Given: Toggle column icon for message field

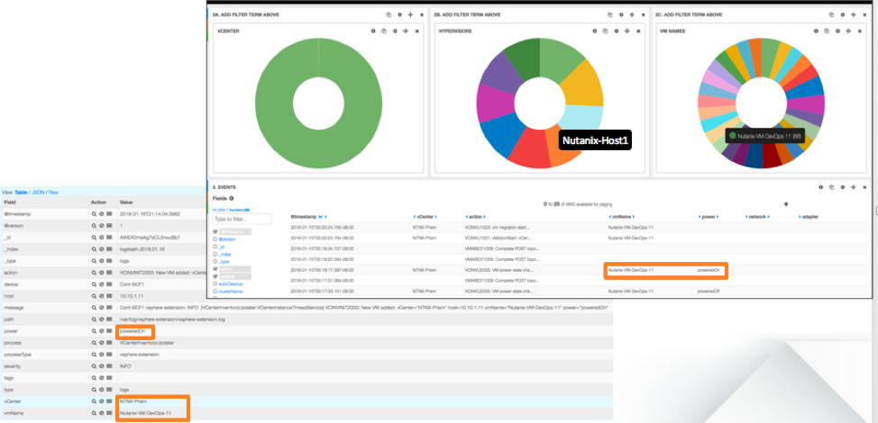Looking at the screenshot, I should coord(109,308).
